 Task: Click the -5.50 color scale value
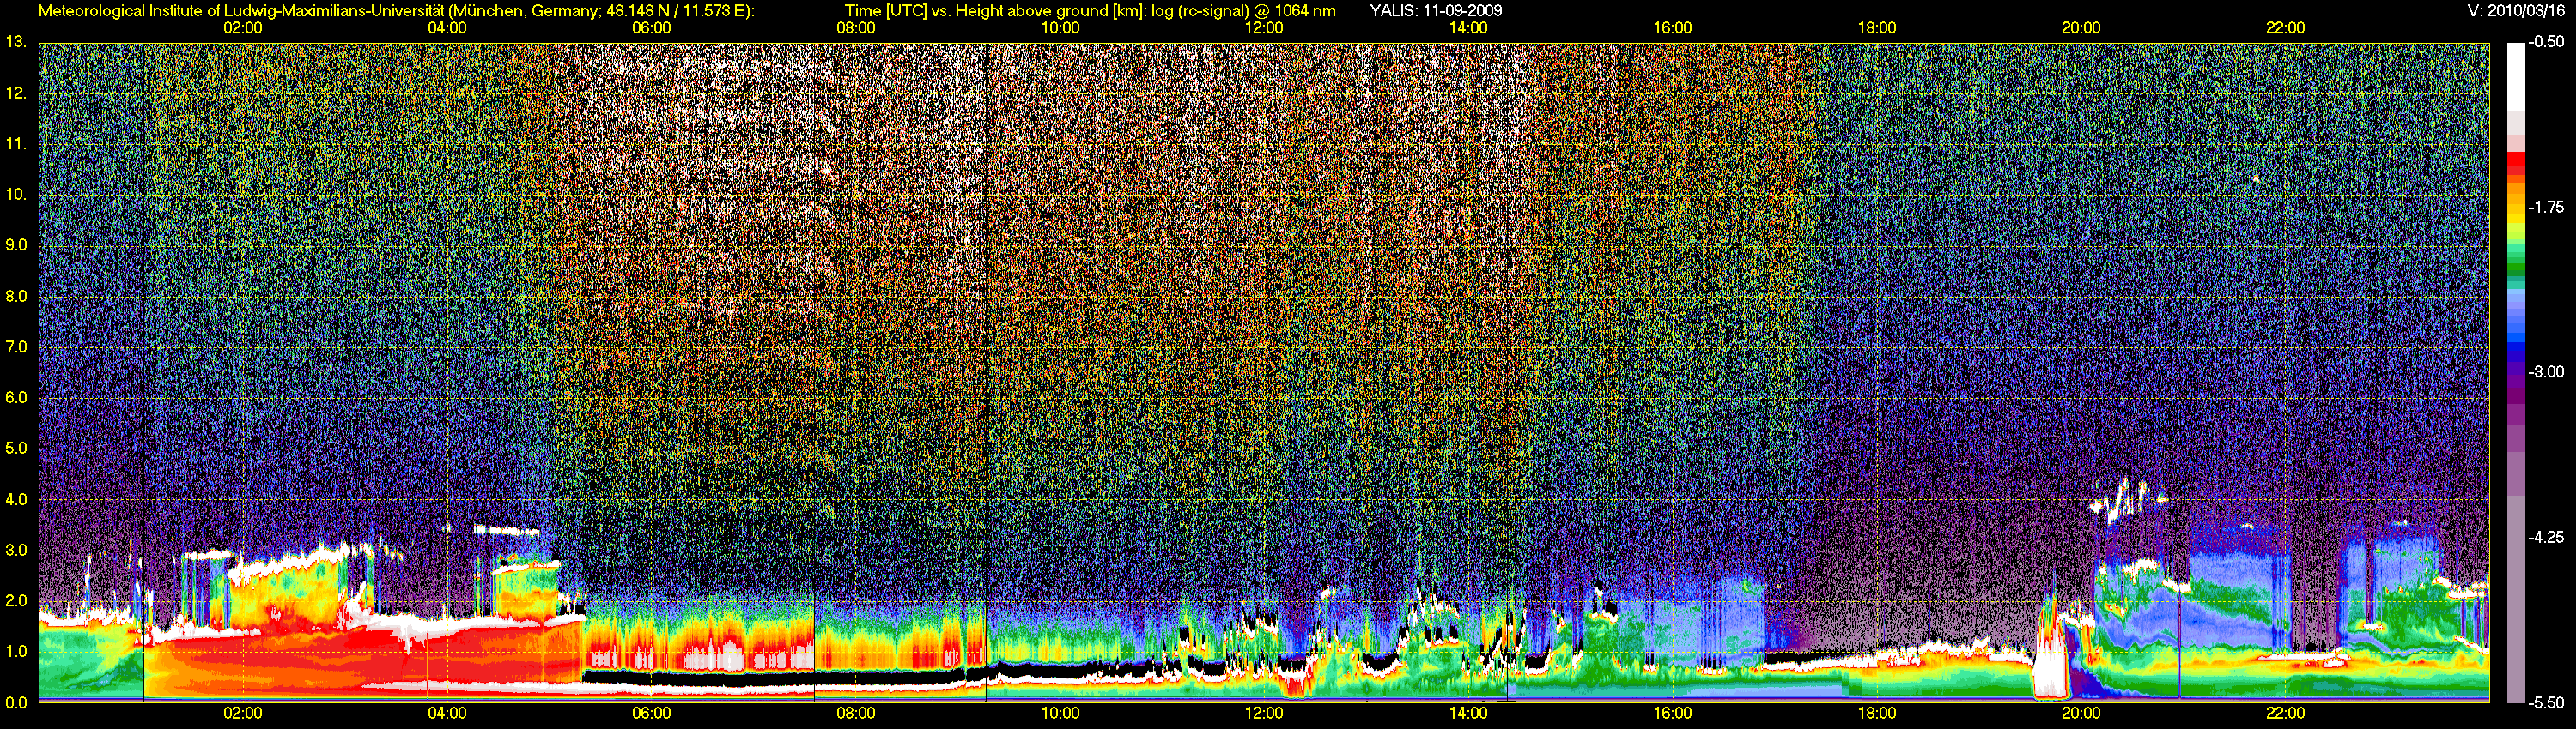point(2546,702)
